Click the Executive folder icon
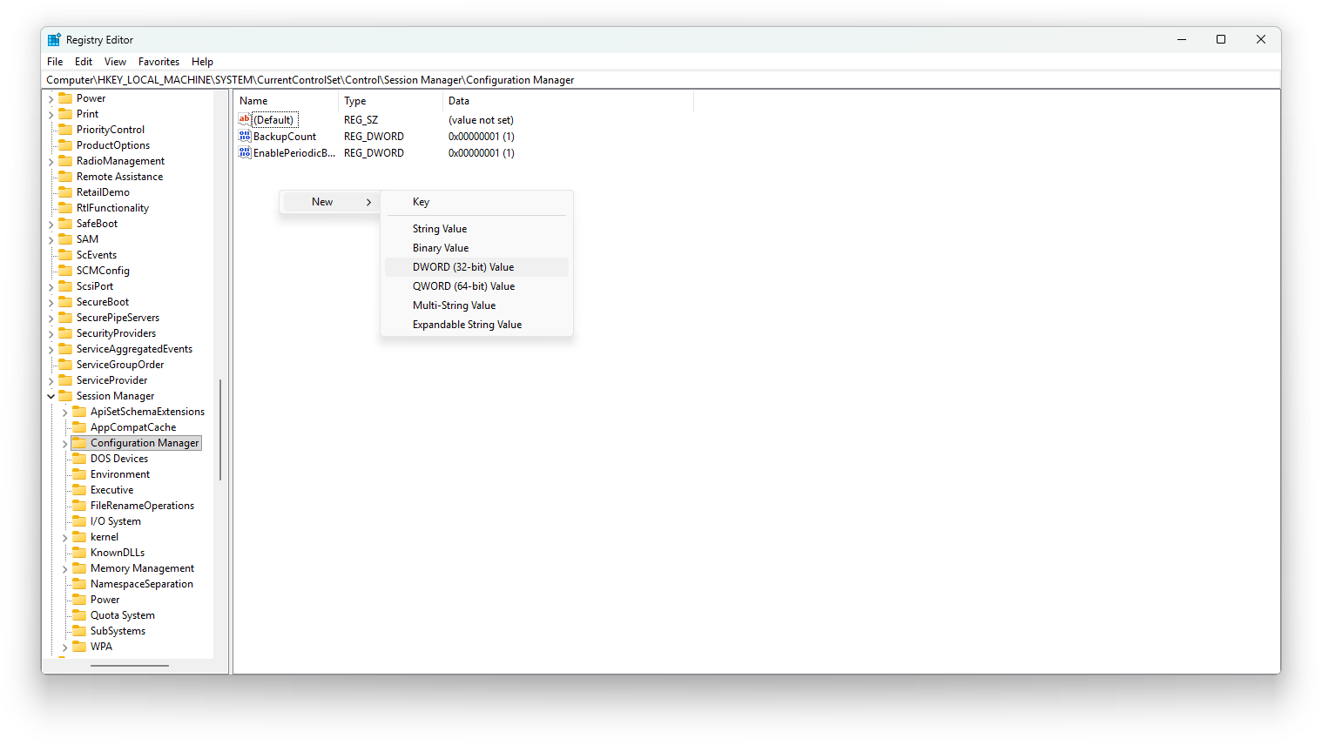 coord(79,490)
